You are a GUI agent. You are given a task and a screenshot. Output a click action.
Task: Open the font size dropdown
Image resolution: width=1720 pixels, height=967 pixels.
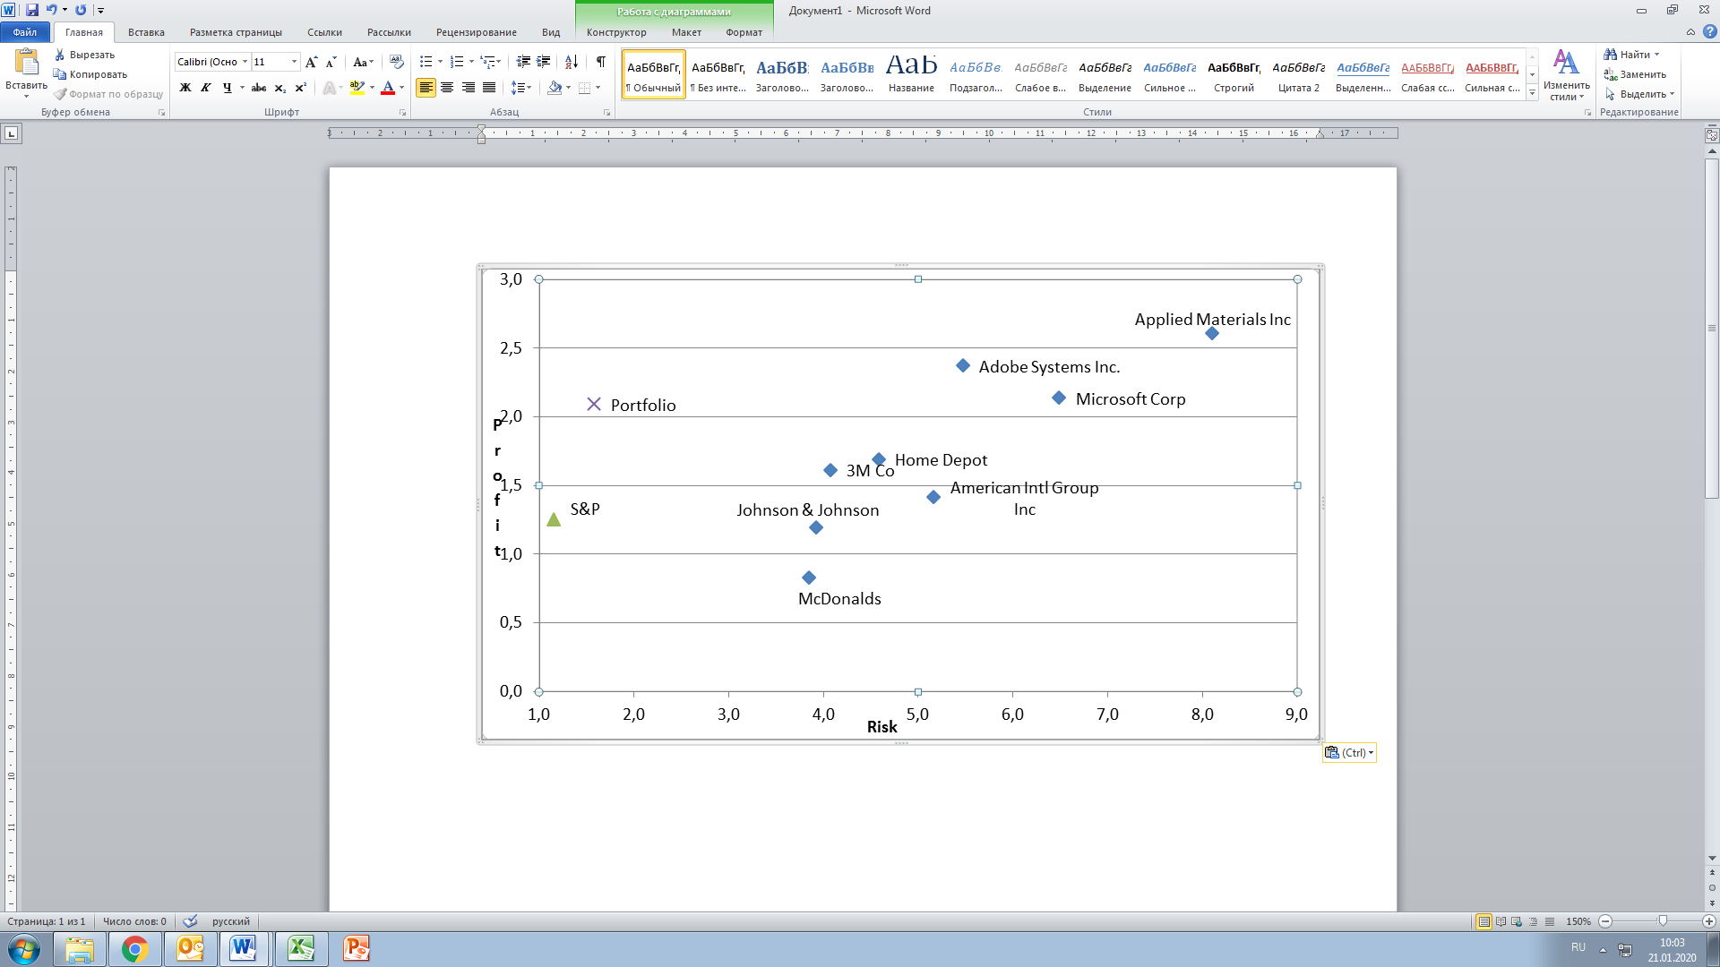[x=294, y=62]
